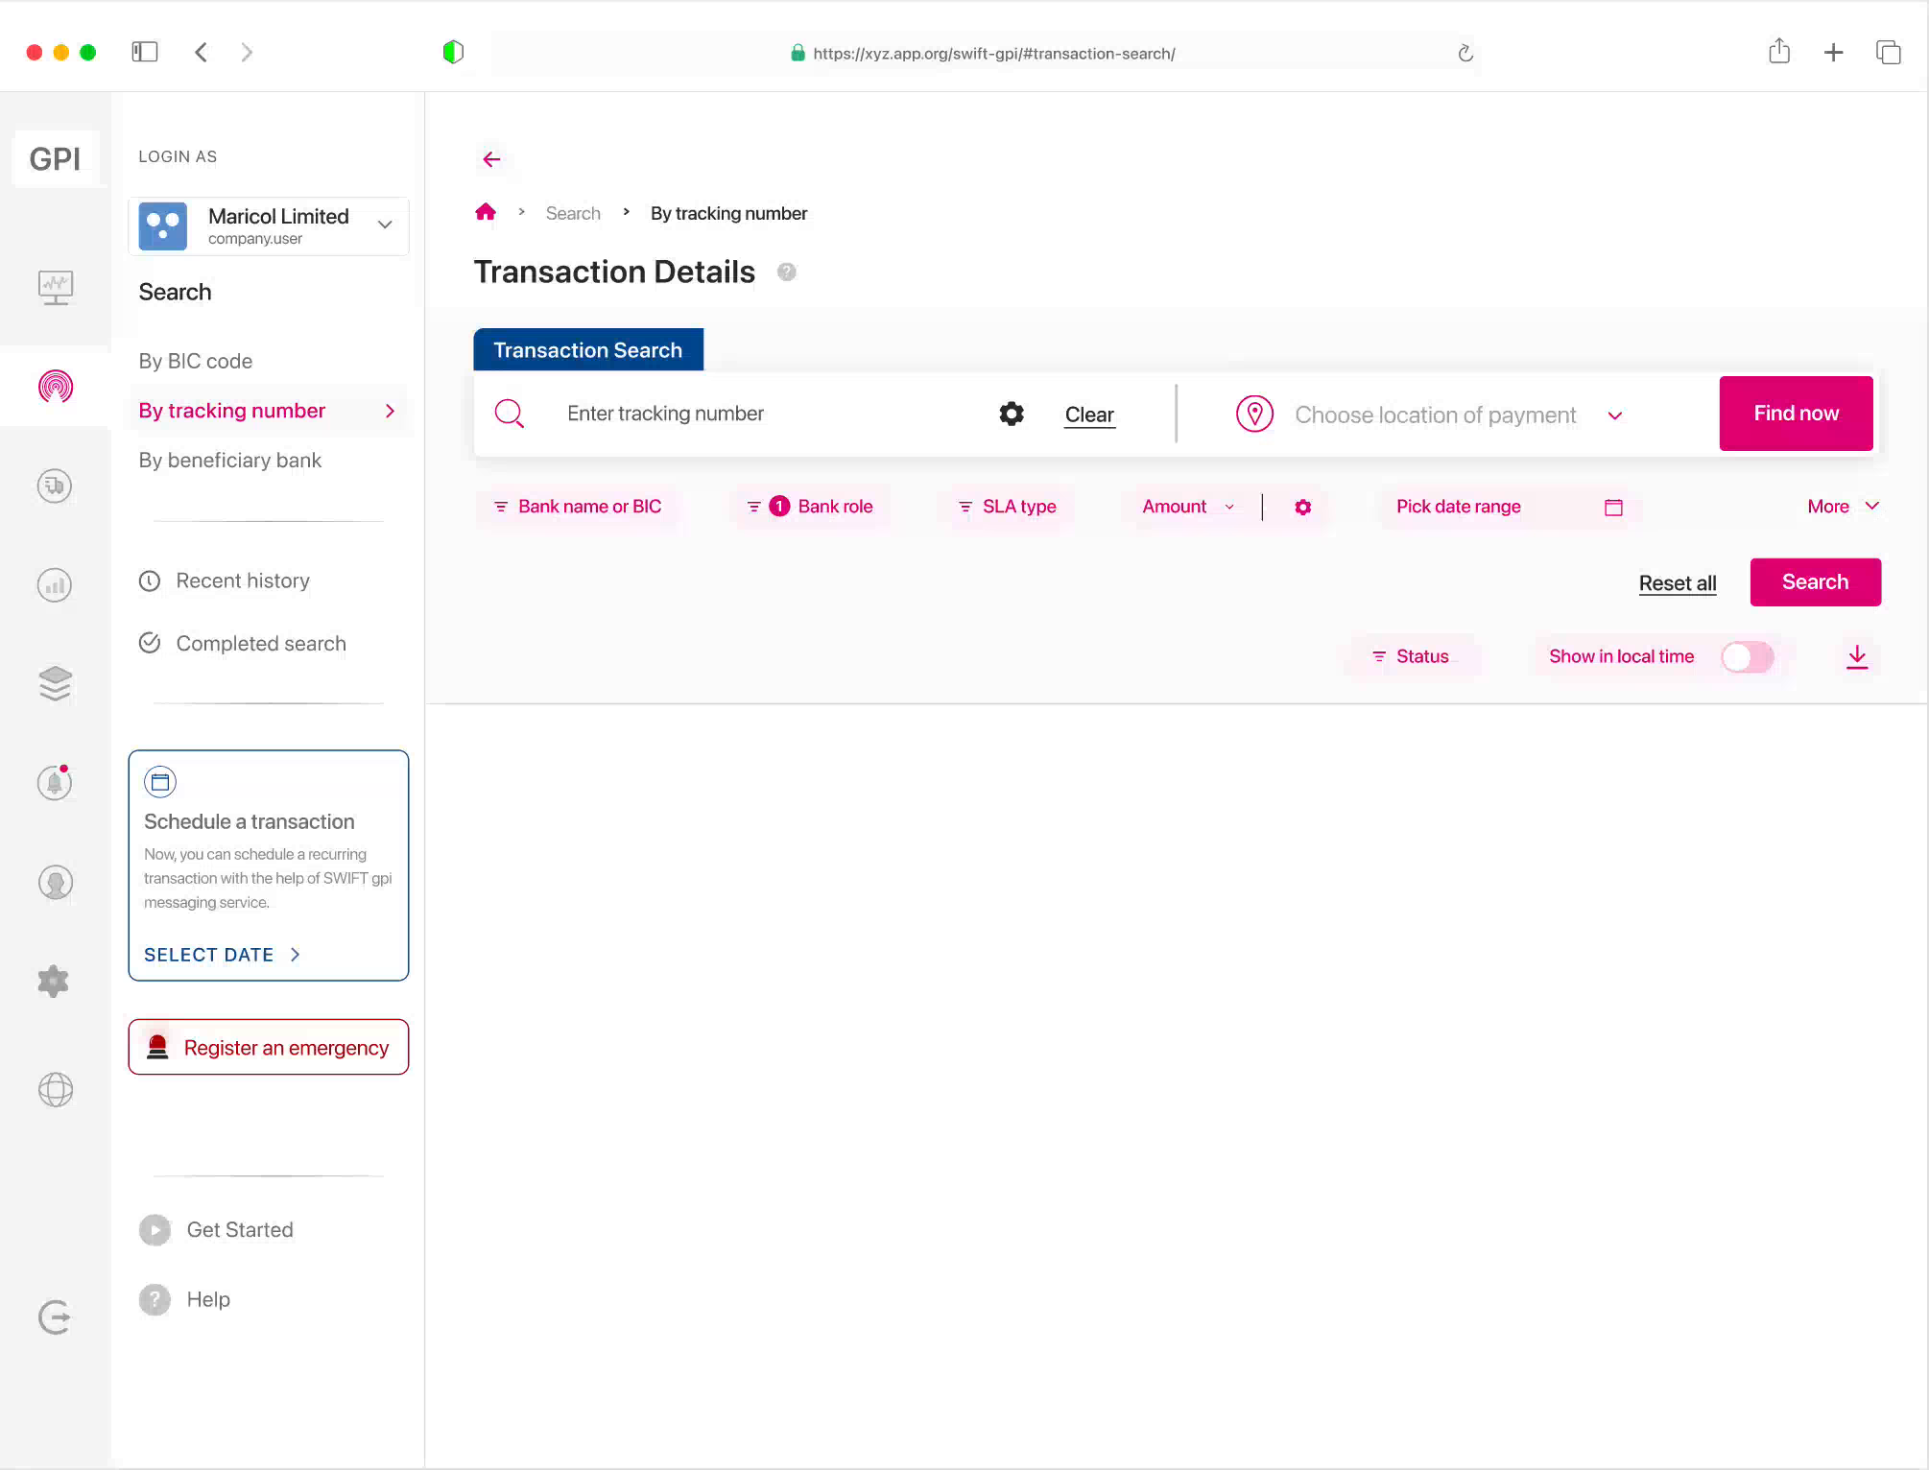This screenshot has width=1929, height=1470.
Task: Open the More filters dropdown
Action: click(1840, 506)
